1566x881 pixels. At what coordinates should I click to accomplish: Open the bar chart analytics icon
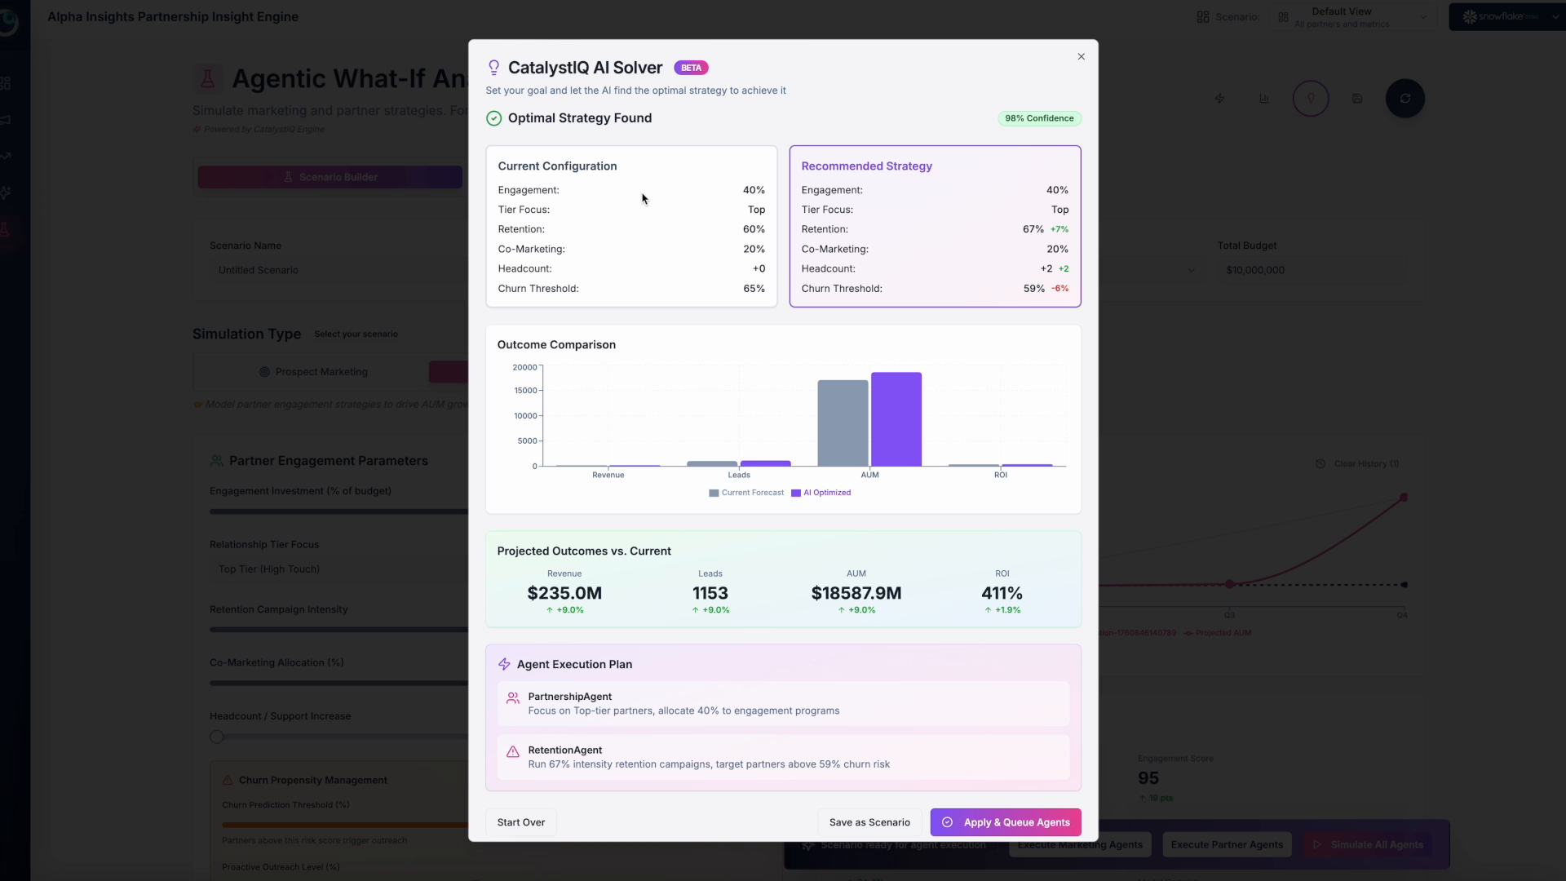[1263, 99]
